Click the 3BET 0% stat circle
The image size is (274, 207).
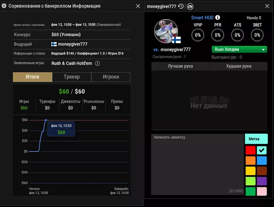pyautogui.click(x=257, y=35)
